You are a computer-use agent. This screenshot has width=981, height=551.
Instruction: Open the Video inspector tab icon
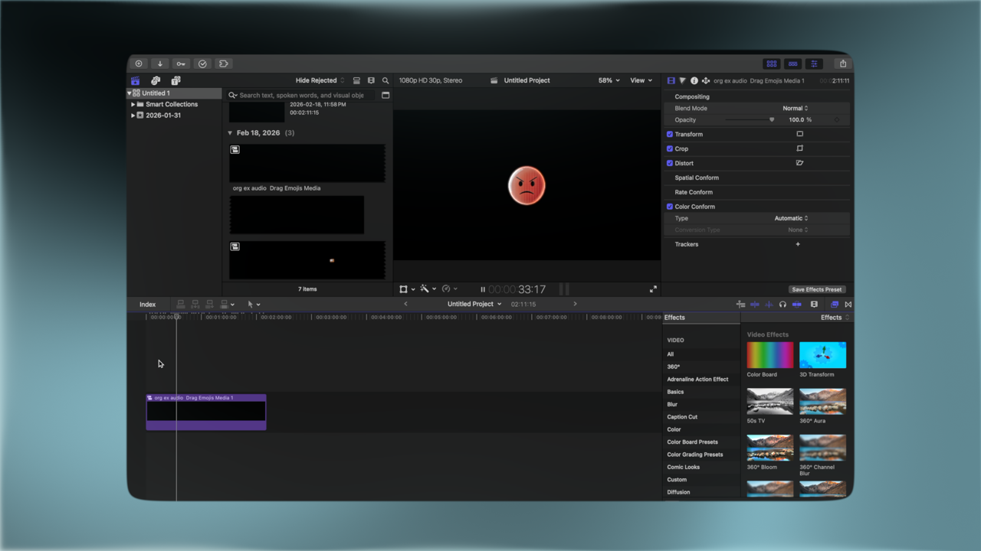671,80
